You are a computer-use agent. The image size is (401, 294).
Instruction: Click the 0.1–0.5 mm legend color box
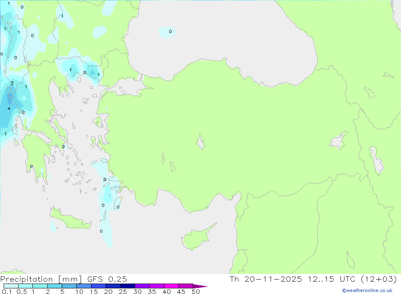click(11, 286)
